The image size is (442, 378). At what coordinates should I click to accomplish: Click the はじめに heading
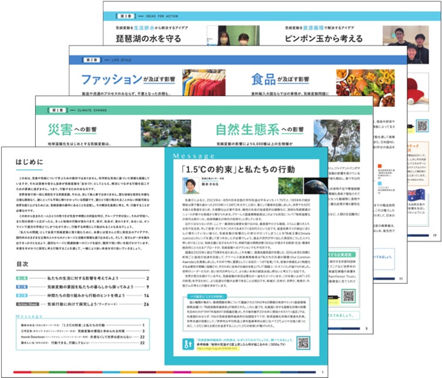point(29,162)
